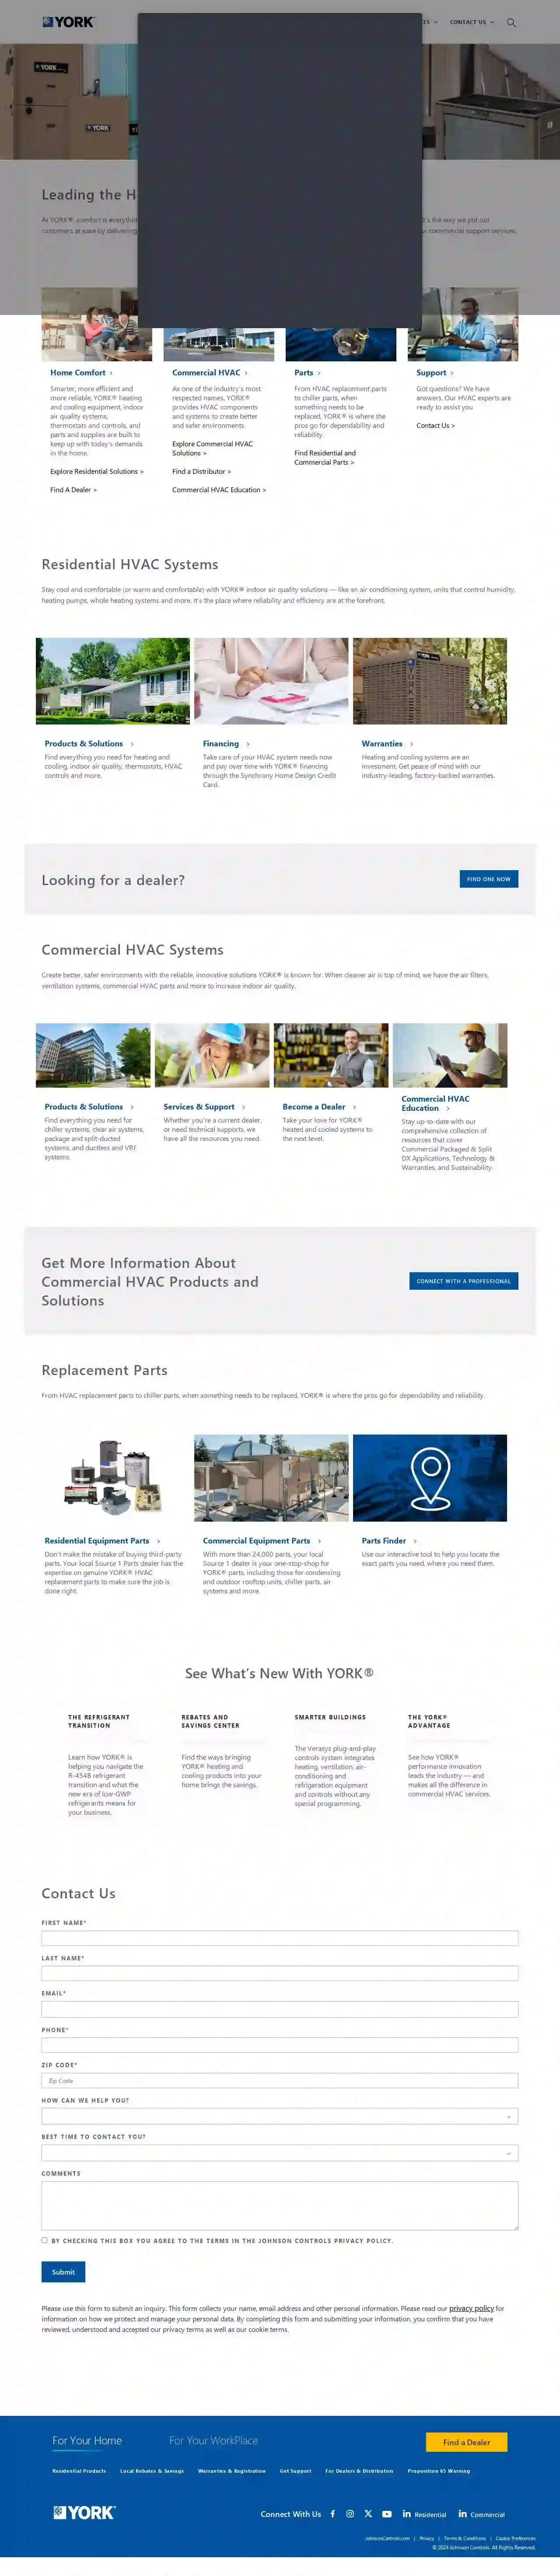Screen dimensions: 560x2576
Task: Open the Find A Dealer link under Home Comfort
Action: click(74, 490)
